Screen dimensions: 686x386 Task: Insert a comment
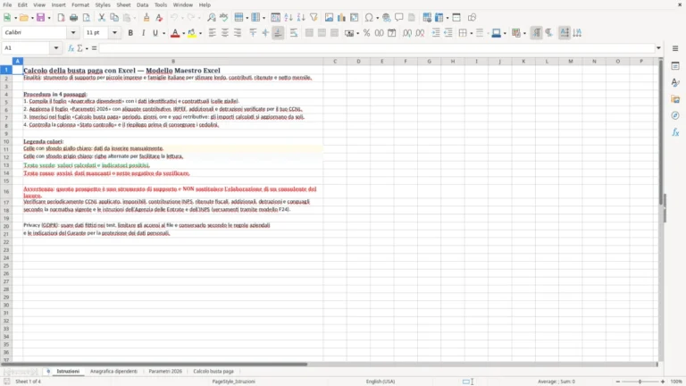tap(399, 18)
